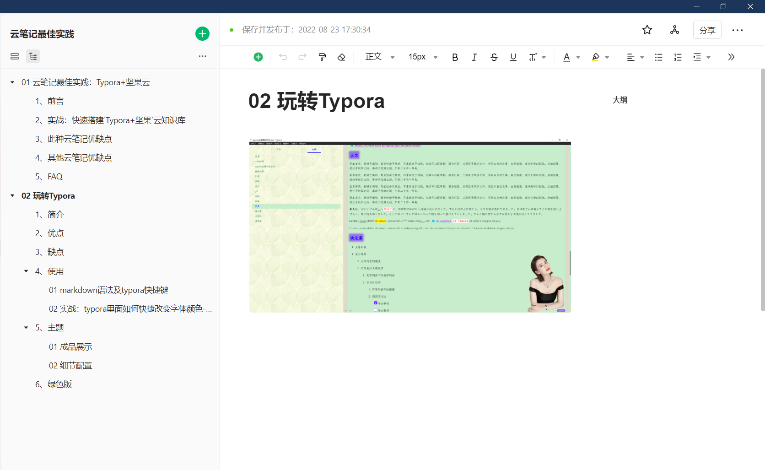
Task: Apply the yellow highlight color
Action: (595, 57)
